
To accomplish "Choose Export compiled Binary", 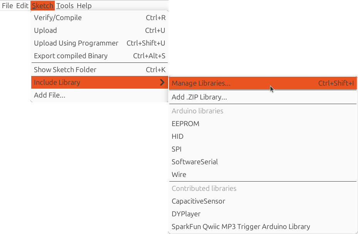I will point(71,56).
